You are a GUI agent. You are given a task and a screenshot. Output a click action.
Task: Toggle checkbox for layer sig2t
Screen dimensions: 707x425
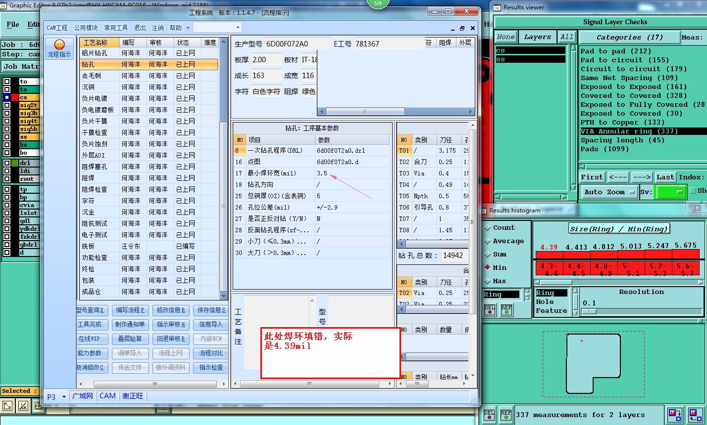pos(7,105)
